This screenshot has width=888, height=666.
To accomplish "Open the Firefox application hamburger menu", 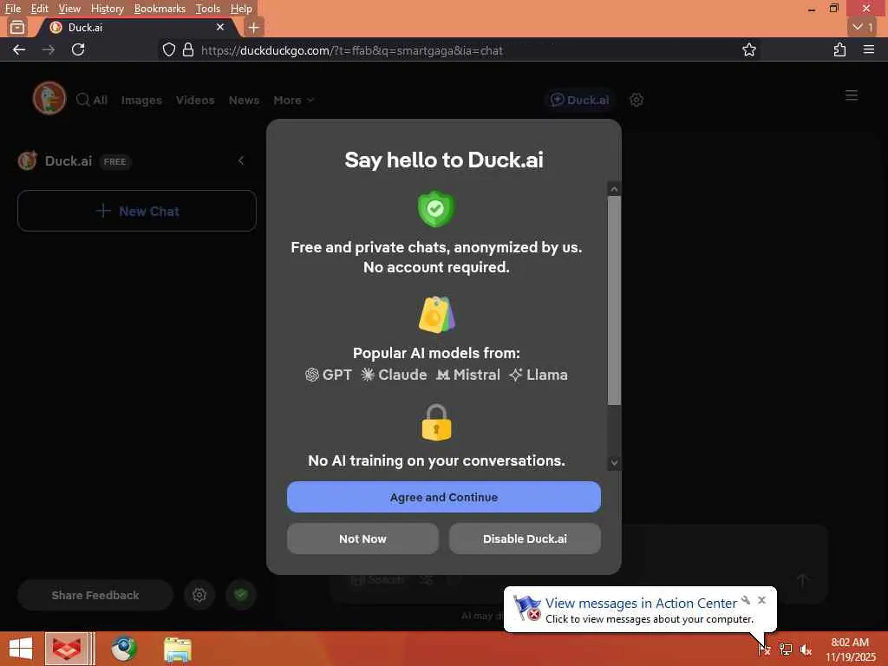I will click(x=869, y=49).
